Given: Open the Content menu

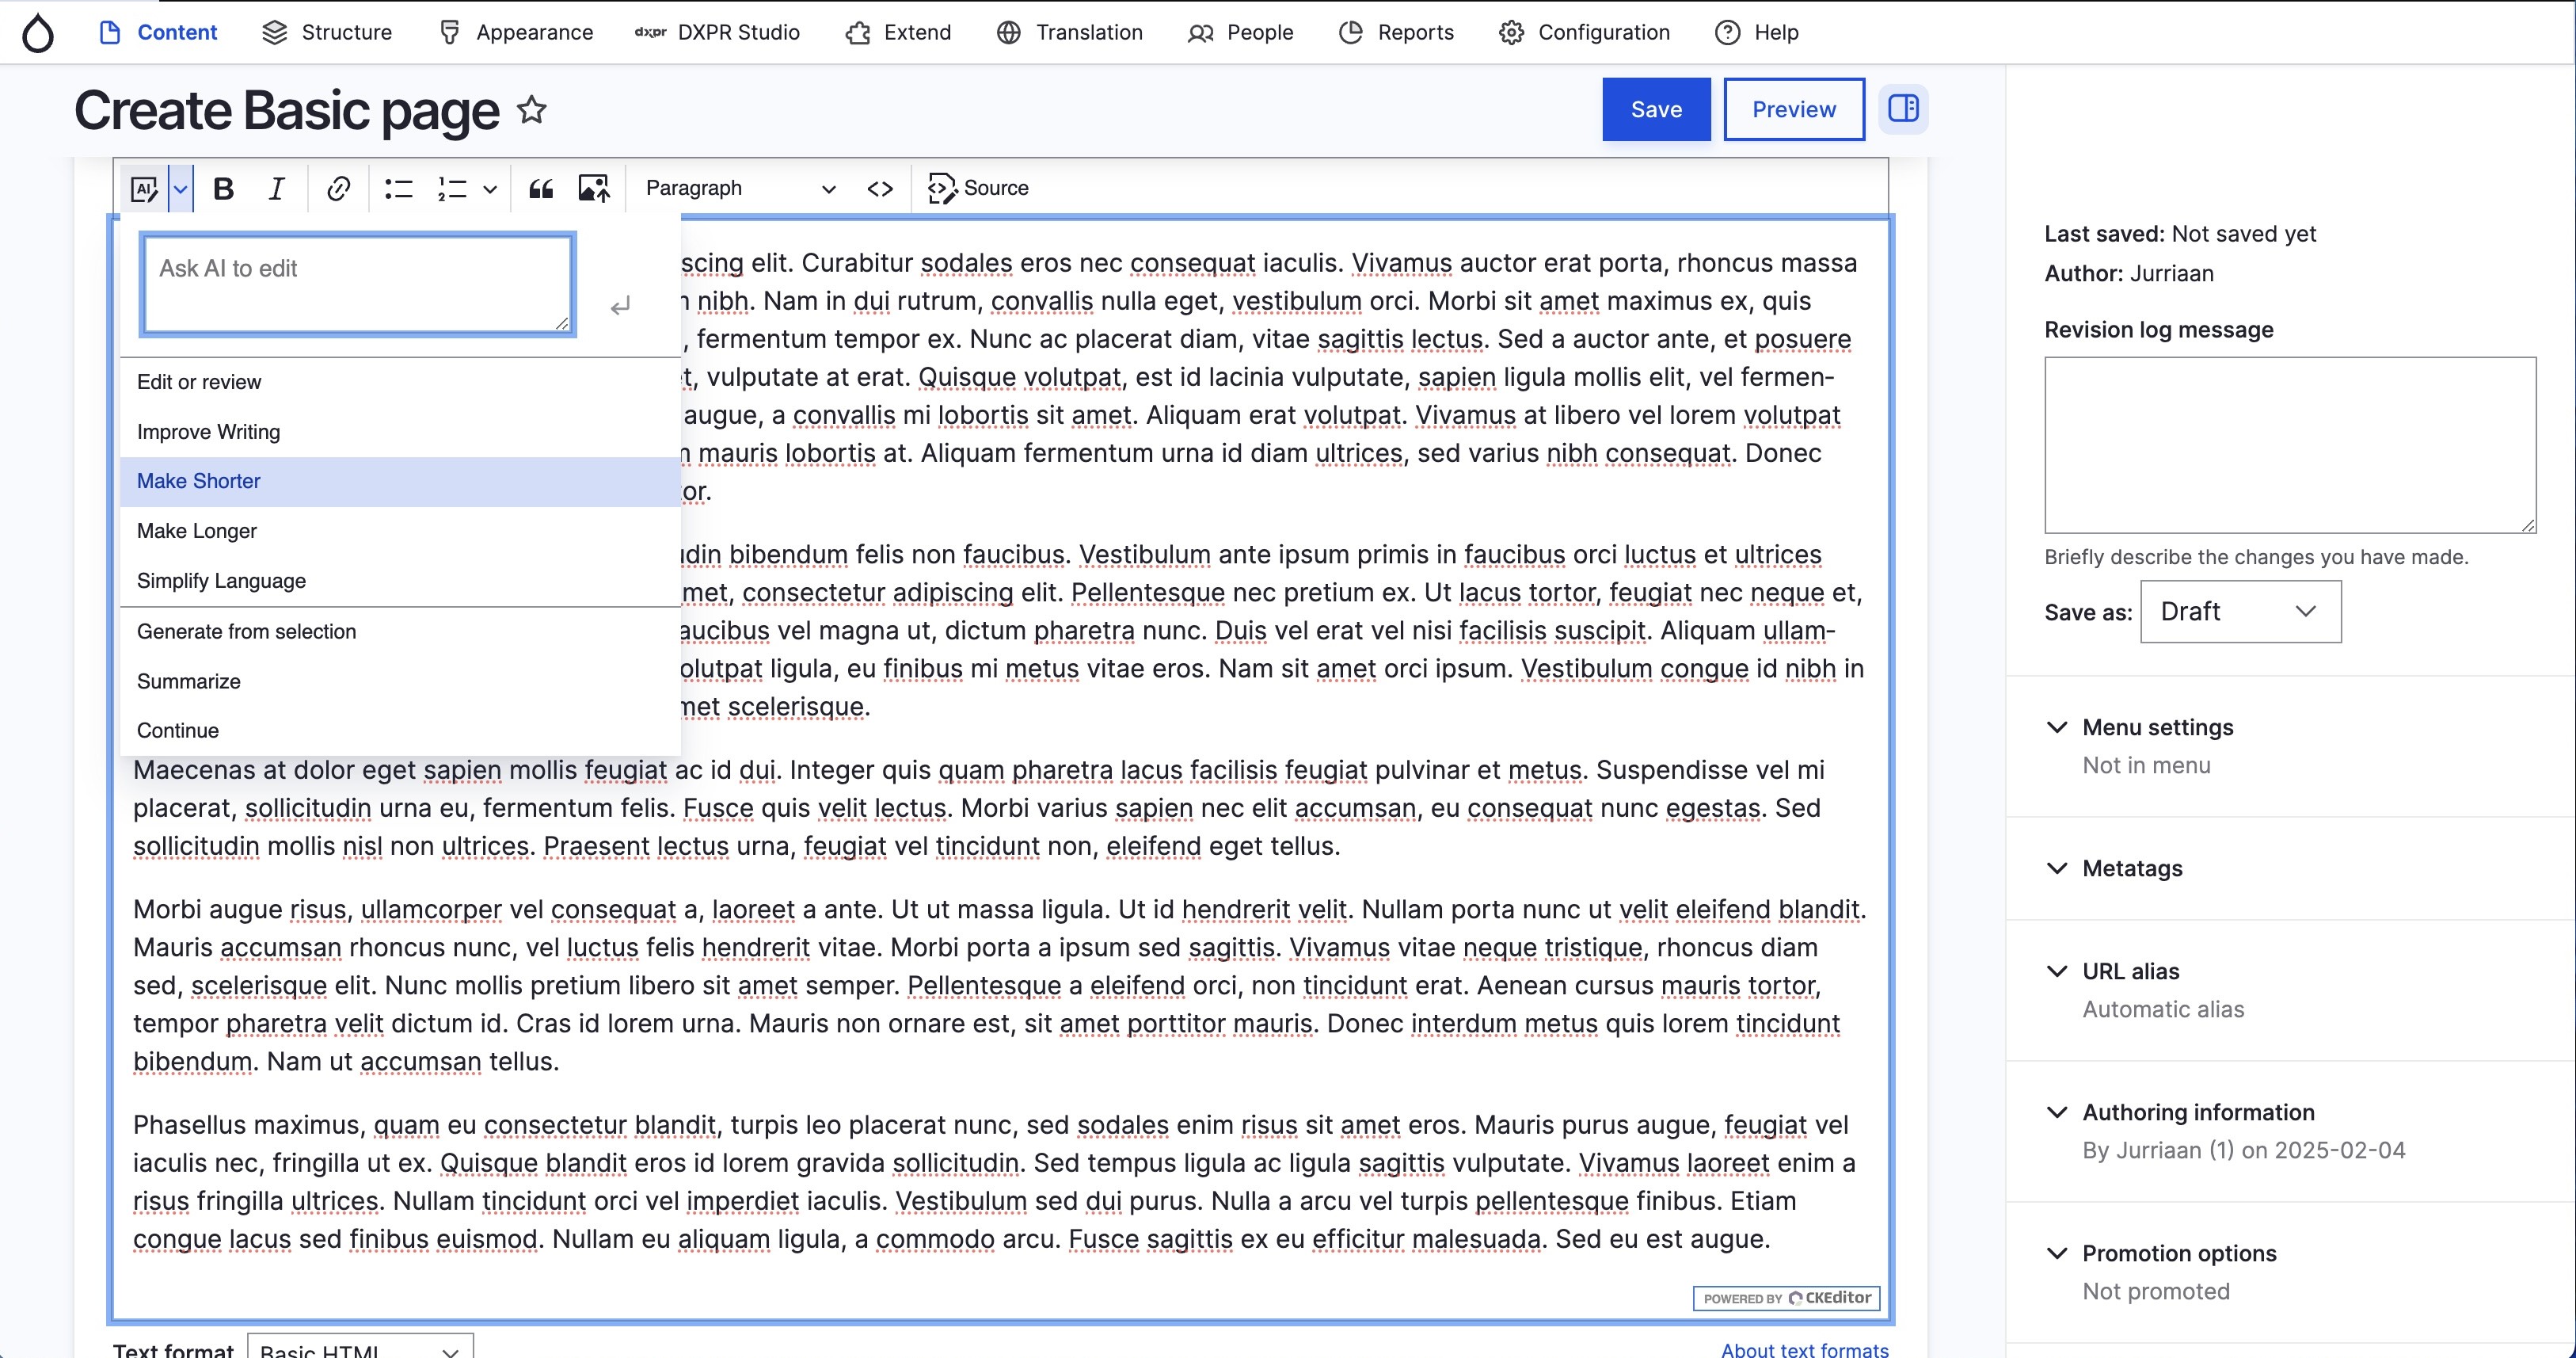Looking at the screenshot, I should tap(158, 32).
